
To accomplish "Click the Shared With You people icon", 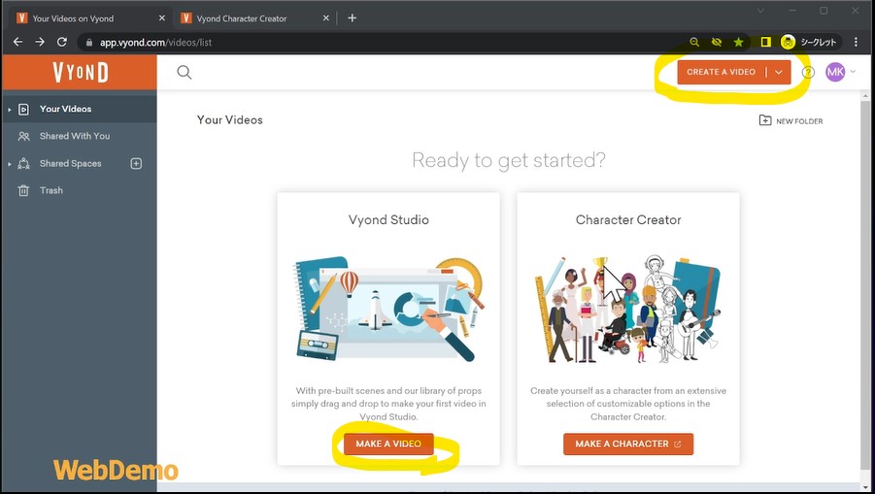I will pos(23,136).
